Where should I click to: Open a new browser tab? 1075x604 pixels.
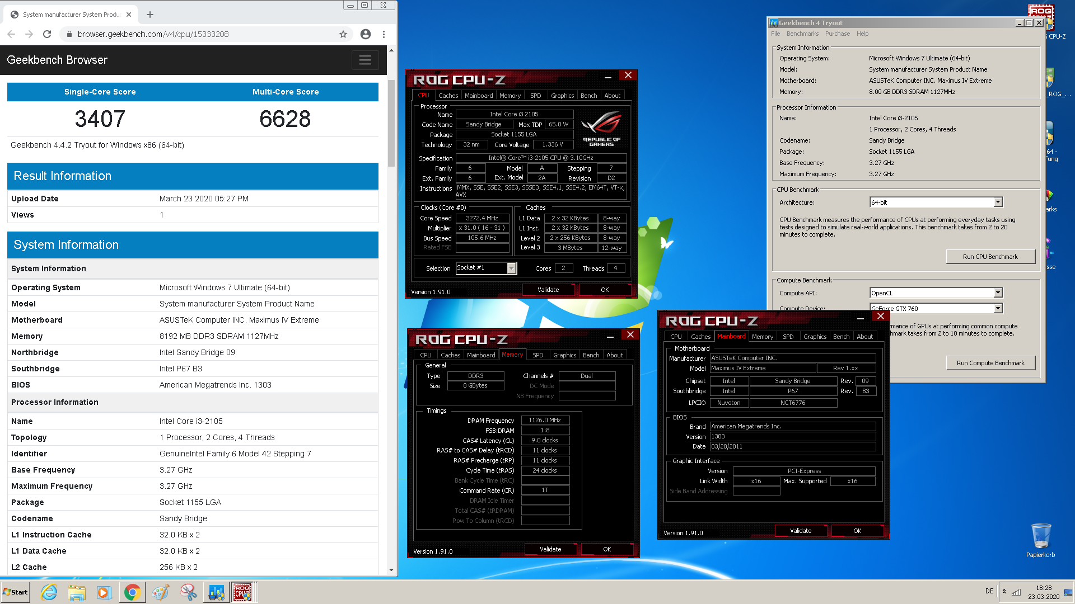tap(150, 15)
